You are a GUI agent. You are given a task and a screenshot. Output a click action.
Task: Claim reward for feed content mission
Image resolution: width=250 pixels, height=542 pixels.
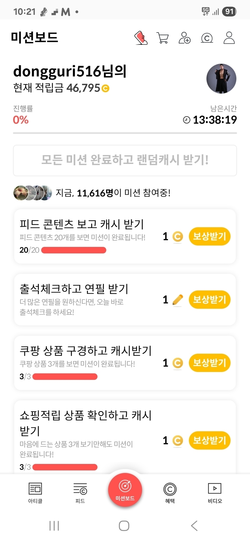209,236
